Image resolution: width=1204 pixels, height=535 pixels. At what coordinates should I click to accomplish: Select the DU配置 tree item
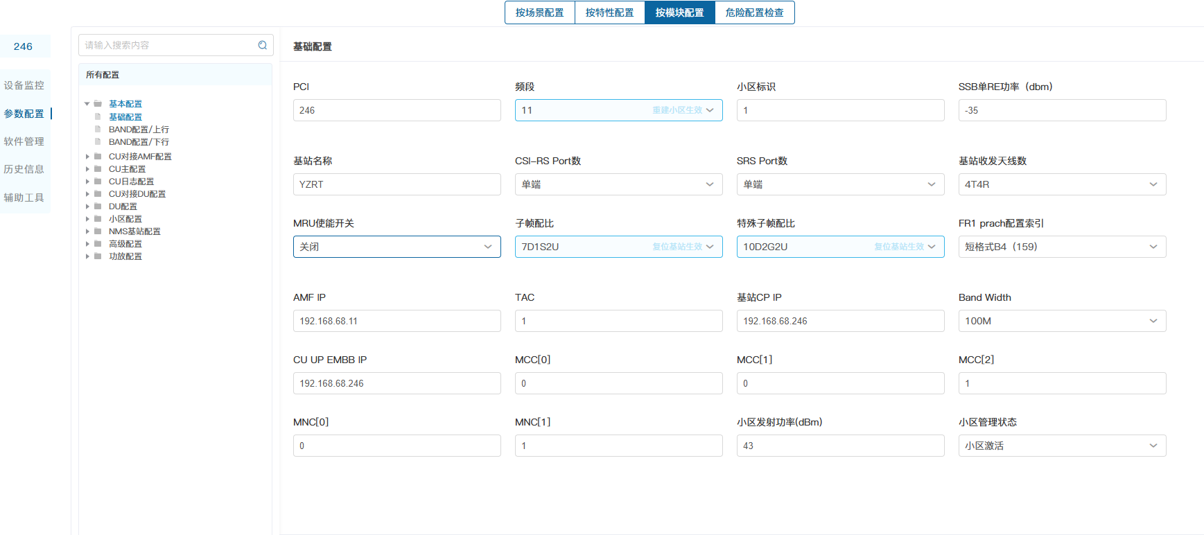(123, 207)
